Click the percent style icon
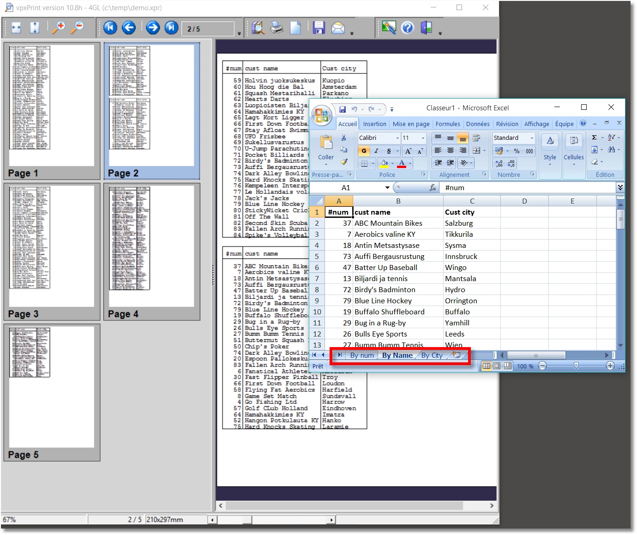Image resolution: width=637 pixels, height=535 pixels. tap(517, 151)
